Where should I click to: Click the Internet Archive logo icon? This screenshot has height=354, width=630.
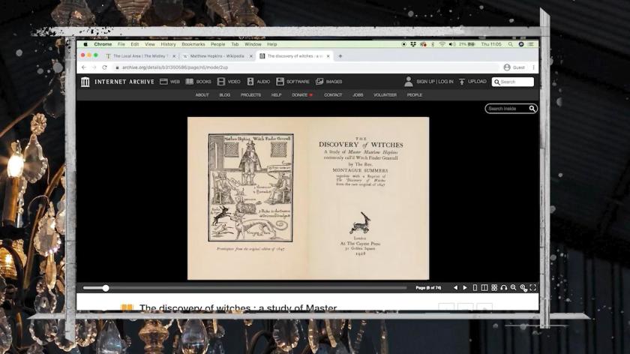pos(85,82)
